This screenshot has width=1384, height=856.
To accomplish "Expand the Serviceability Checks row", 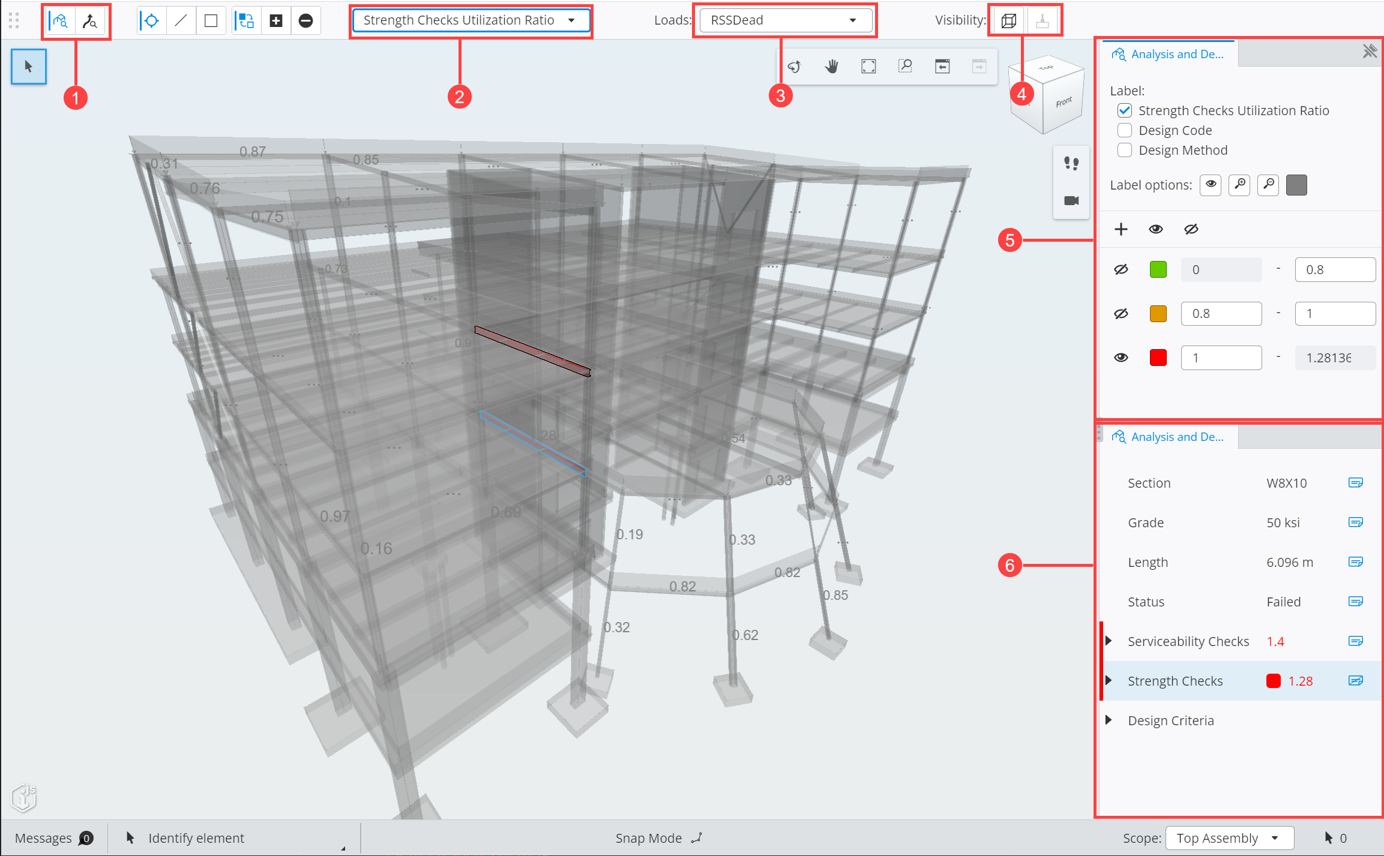I will pyautogui.click(x=1109, y=641).
